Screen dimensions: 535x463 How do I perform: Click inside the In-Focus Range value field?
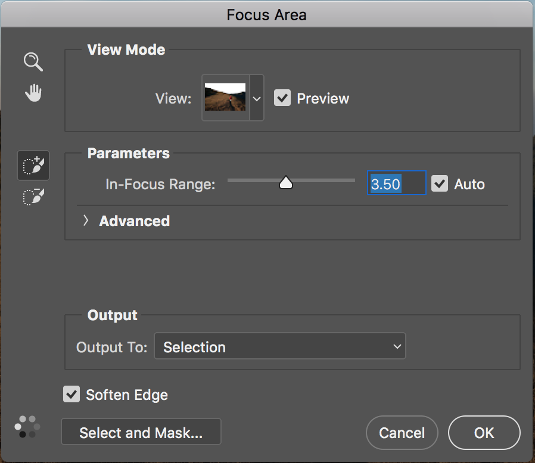[396, 184]
